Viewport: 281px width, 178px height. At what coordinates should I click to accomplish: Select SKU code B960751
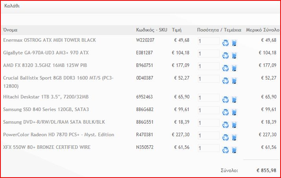pos(144,65)
